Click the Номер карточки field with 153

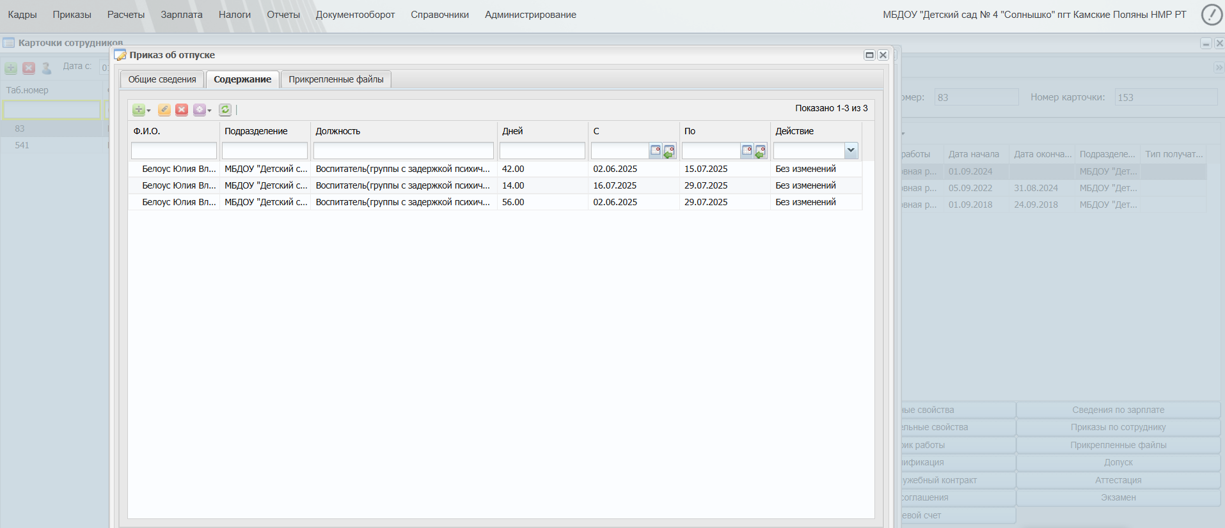[x=1166, y=97]
